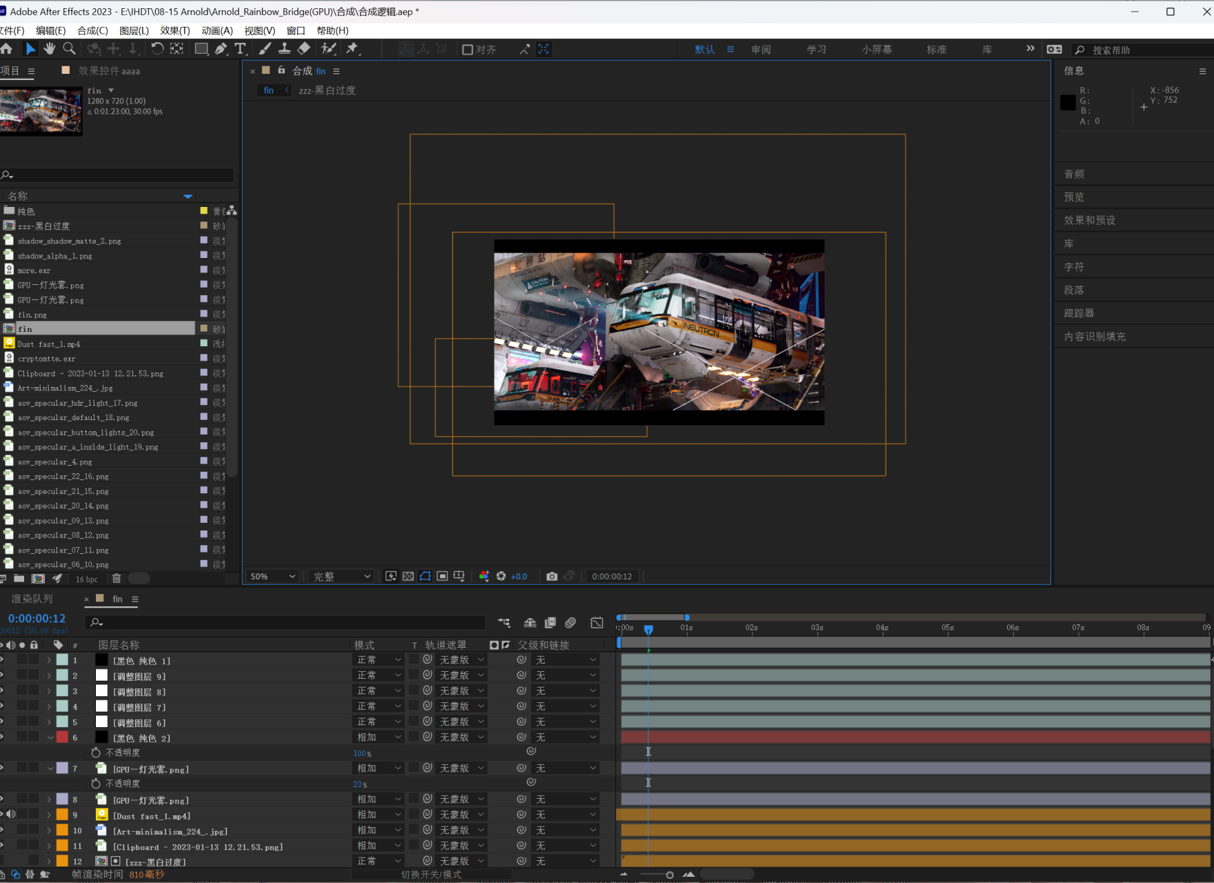
Task: Toggle lock on 调整图层 6 layer
Action: (33, 722)
